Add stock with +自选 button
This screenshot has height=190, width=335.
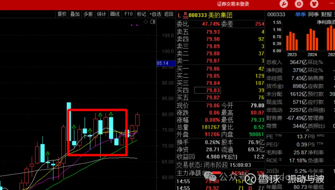155,14
